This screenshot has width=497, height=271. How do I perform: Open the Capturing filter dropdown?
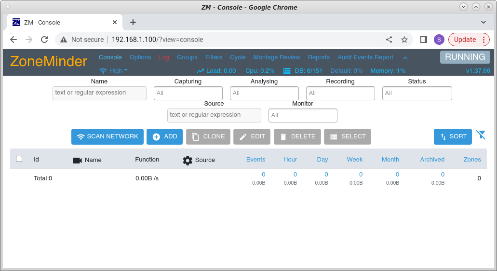188,93
